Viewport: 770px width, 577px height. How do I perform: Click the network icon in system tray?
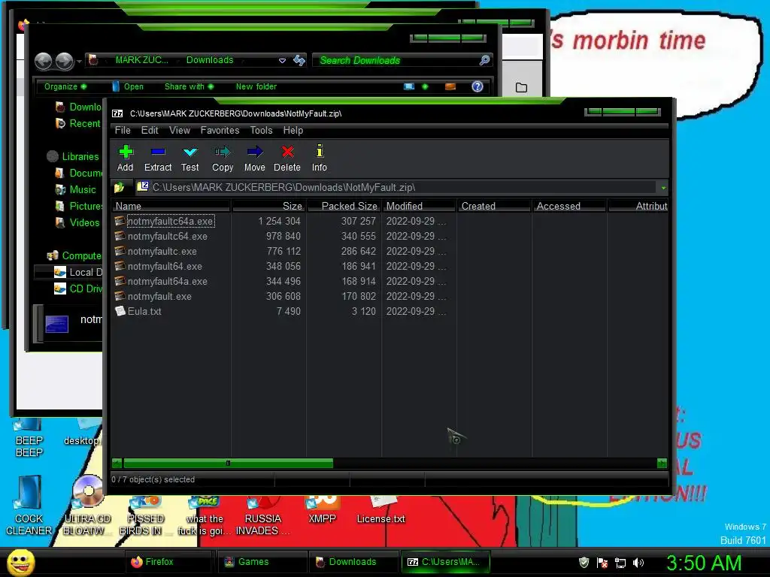[620, 563]
